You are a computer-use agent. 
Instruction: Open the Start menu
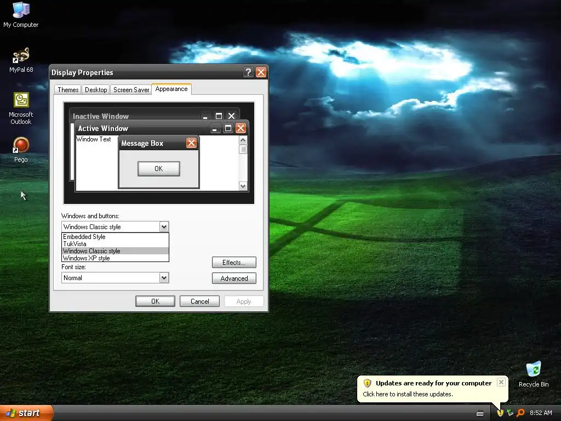[x=26, y=413]
